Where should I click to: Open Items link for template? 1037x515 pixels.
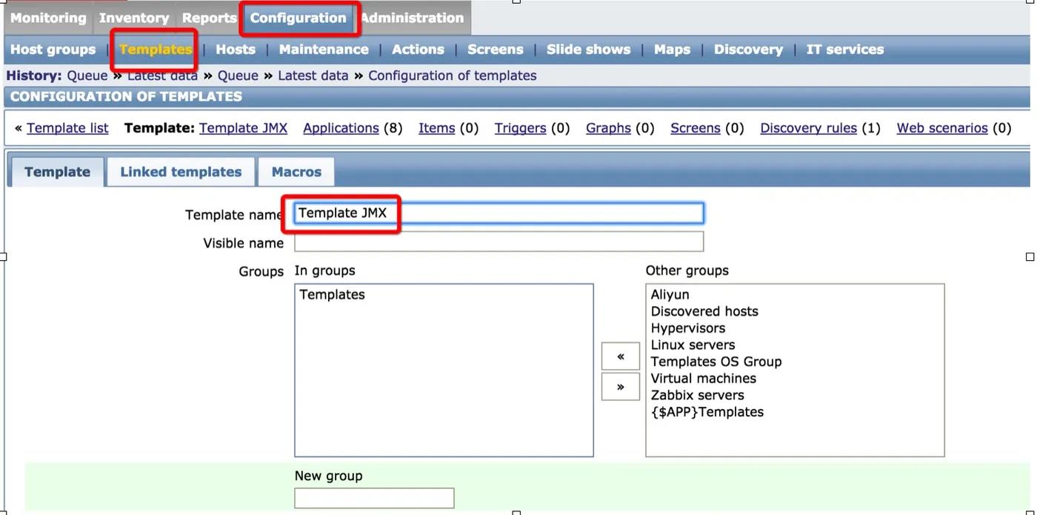point(436,128)
